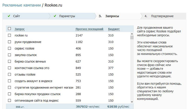
Task: Open the 'Рекламные кампании' breadcrumb link
Action: (22, 5)
